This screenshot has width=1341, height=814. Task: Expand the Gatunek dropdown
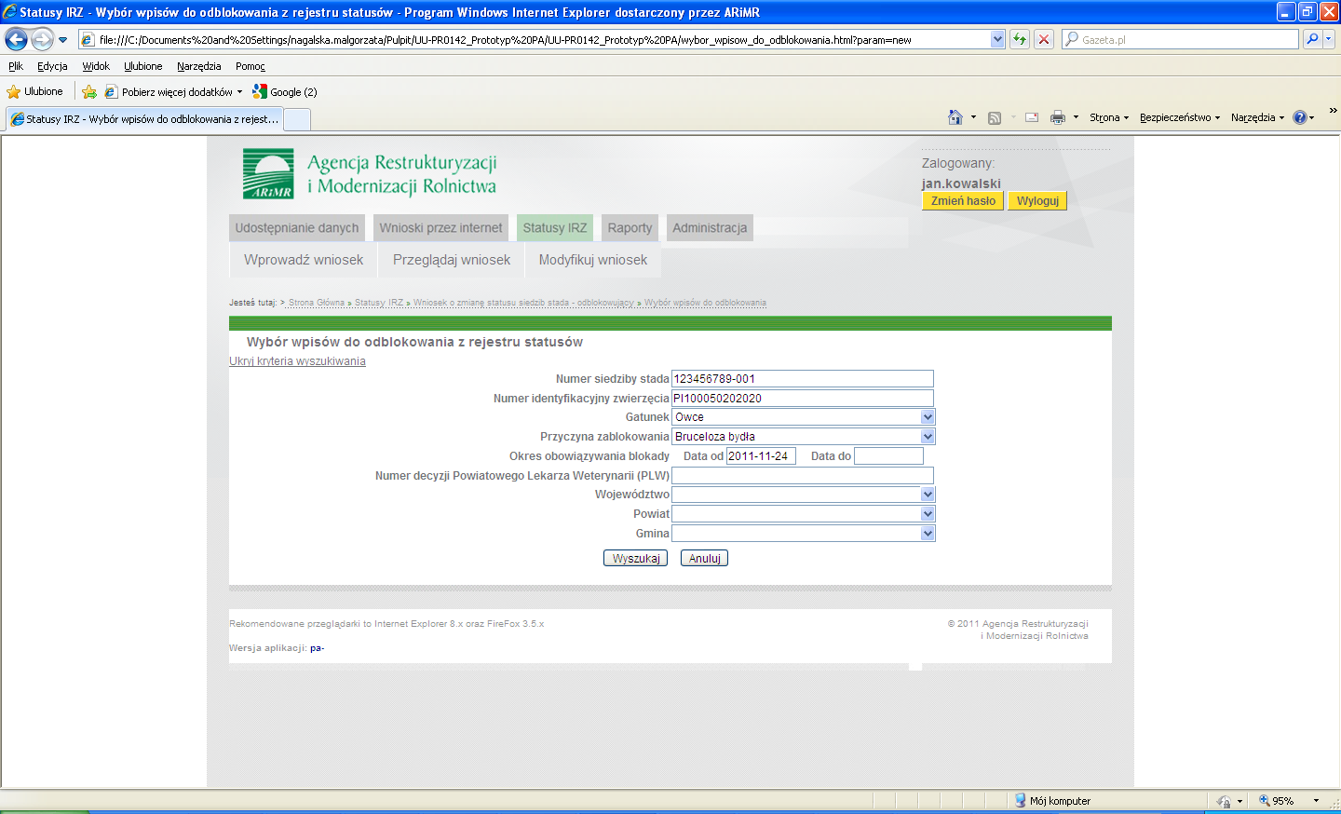click(928, 417)
